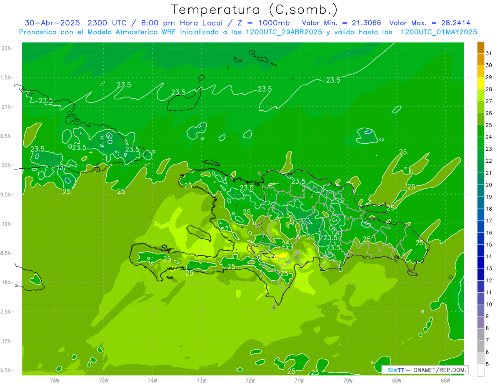Click the '74W' longitude label
500x386 pixels.
point(152,380)
